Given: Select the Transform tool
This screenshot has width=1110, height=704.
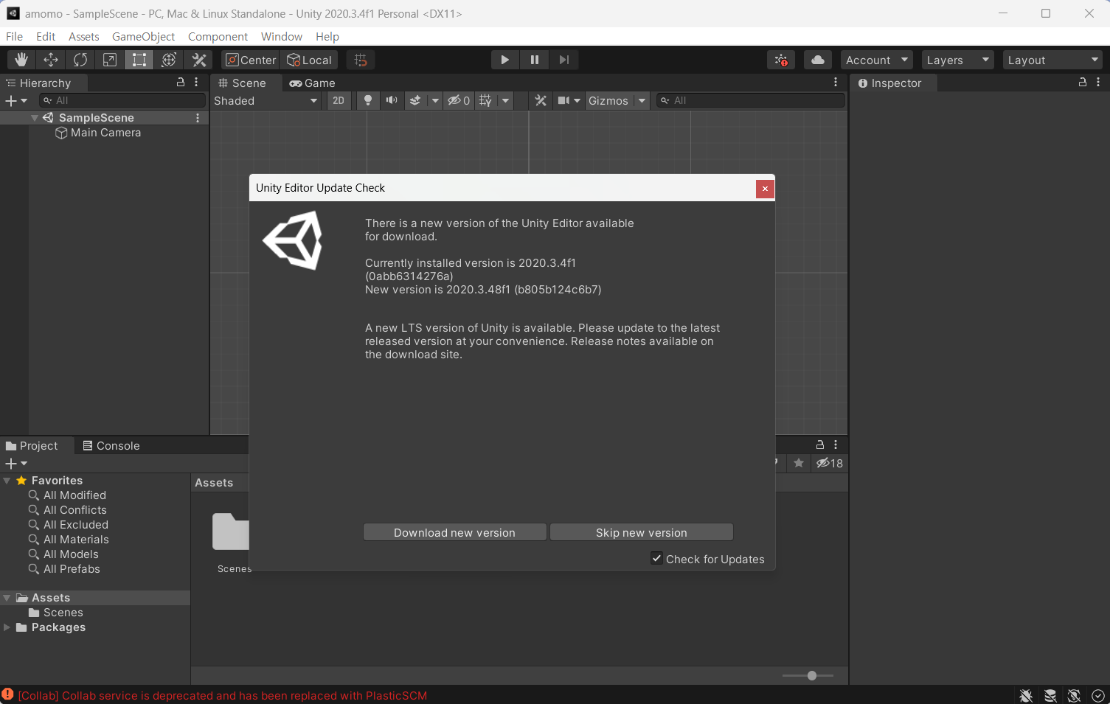Looking at the screenshot, I should coord(169,60).
